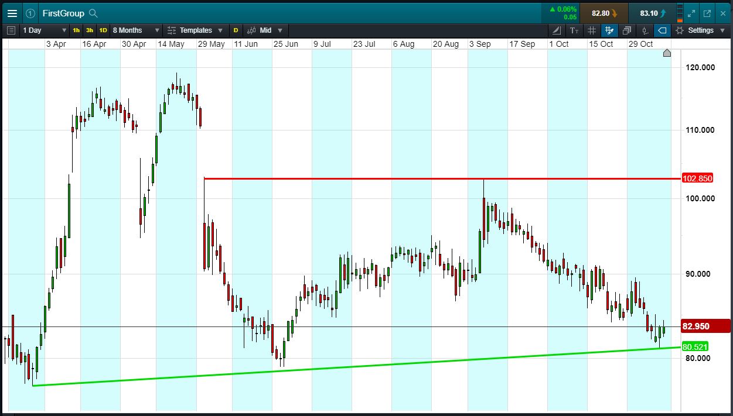Click the scroll-to-latest arrow above price axis
The height and width of the screenshot is (416, 733).
pyautogui.click(x=667, y=53)
